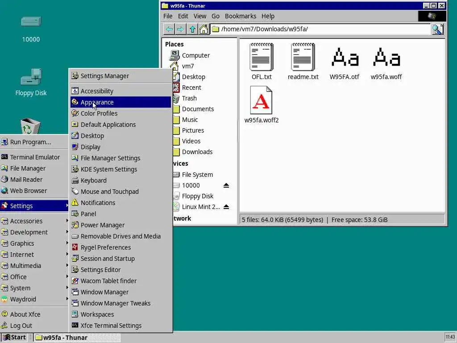Viewport: 457px width, 343px height.
Task: Click the path field /home/vm7/Downloads/w95fa/
Action: pos(320,29)
